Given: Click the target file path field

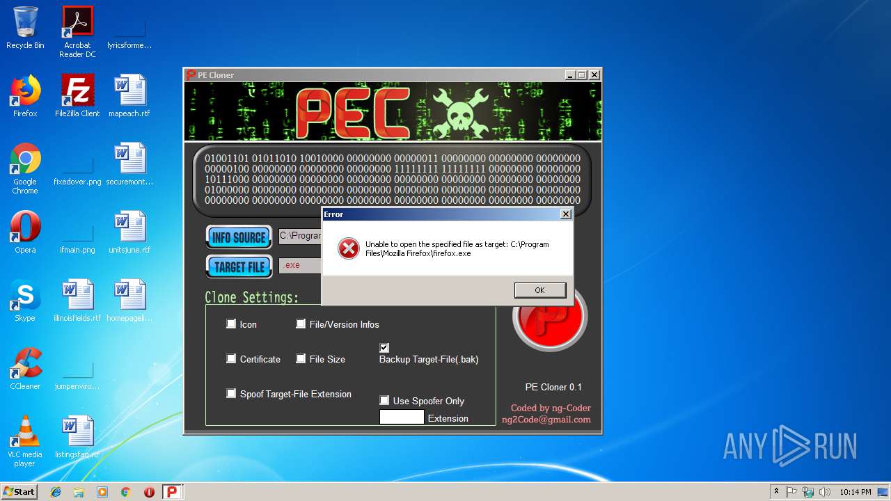Looking at the screenshot, I should pos(300,265).
